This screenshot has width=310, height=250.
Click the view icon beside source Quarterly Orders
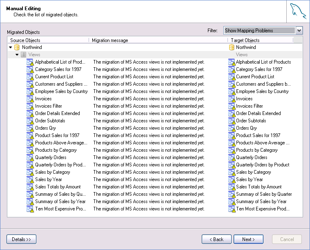(30, 157)
